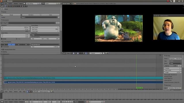
Task: Toggle strip lock icon beside Opacity
Action: click(181, 66)
